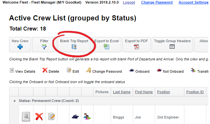Collapse the Permanent Crew status group
Screen dimensions: 210x124
pos(14,101)
